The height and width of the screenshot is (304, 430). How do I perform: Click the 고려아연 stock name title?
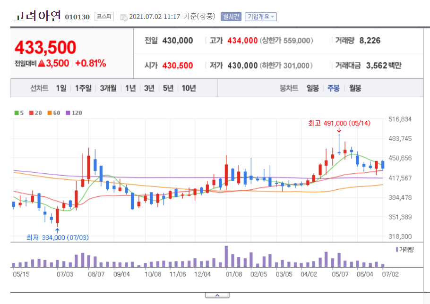pos(37,16)
